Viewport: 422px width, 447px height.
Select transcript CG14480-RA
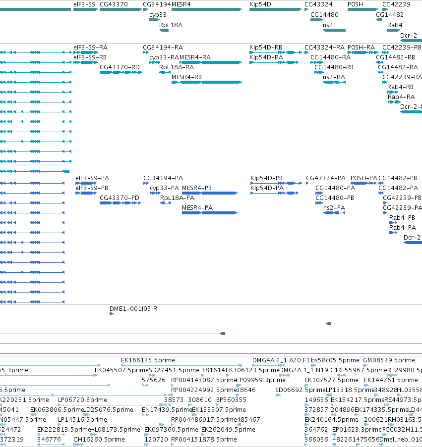click(317, 62)
